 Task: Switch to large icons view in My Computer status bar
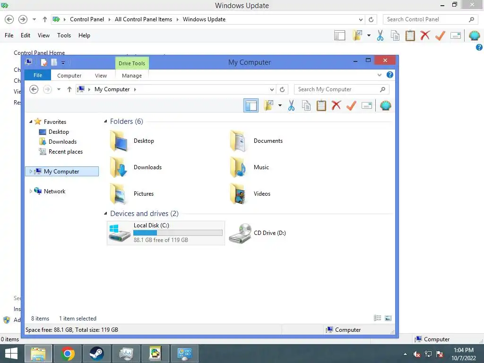pos(389,318)
